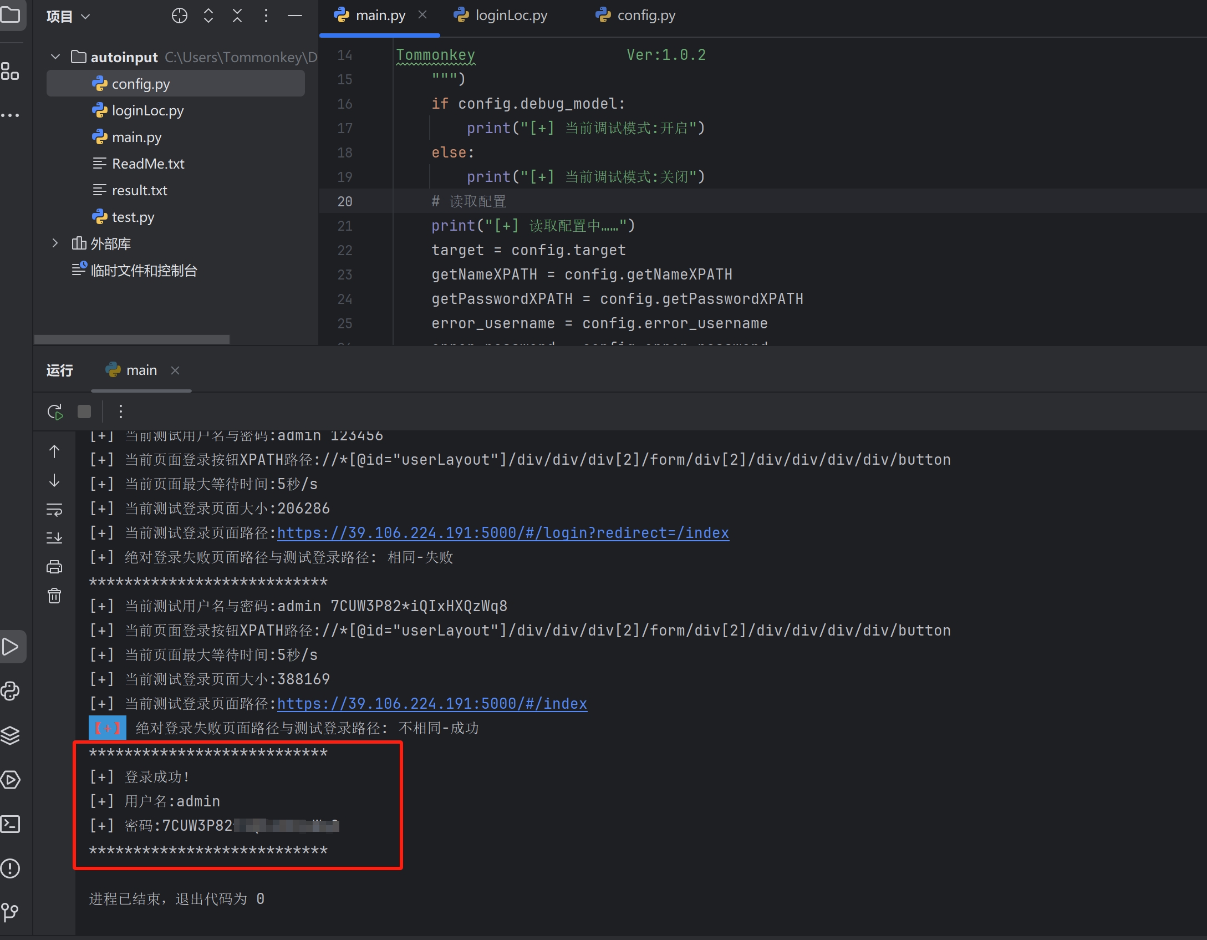Viewport: 1207px width, 940px height.
Task: Open the Run tool window icon
Action: 11,647
